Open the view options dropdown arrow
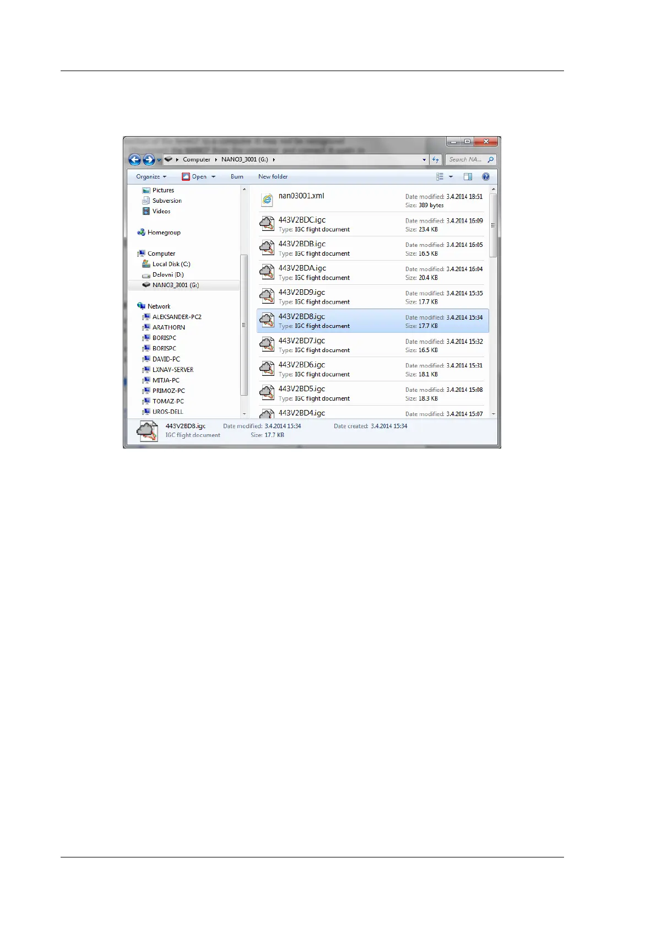The image size is (656, 928). tap(451, 177)
